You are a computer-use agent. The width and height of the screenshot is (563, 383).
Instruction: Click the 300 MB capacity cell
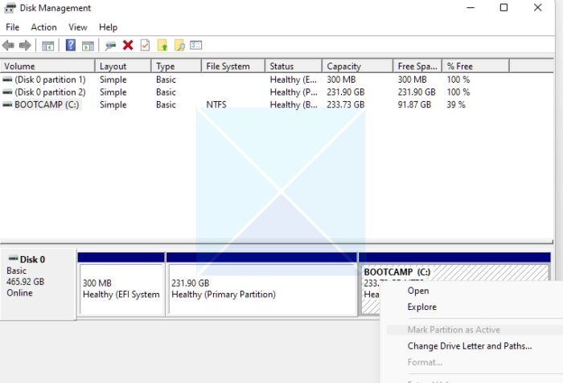[341, 79]
